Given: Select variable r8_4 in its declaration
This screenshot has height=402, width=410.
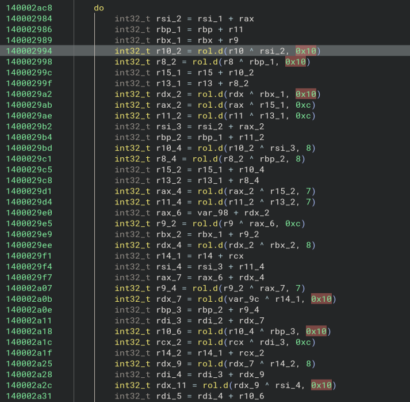Looking at the screenshot, I should pos(166,159).
